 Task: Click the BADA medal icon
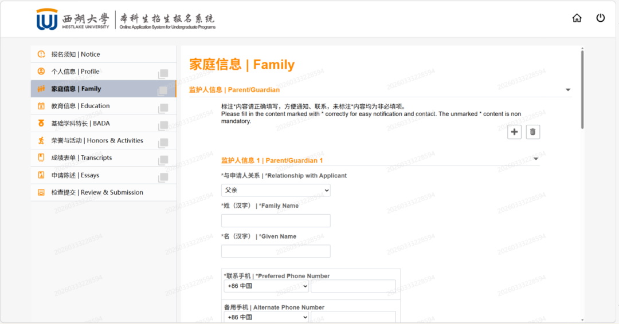tap(41, 123)
